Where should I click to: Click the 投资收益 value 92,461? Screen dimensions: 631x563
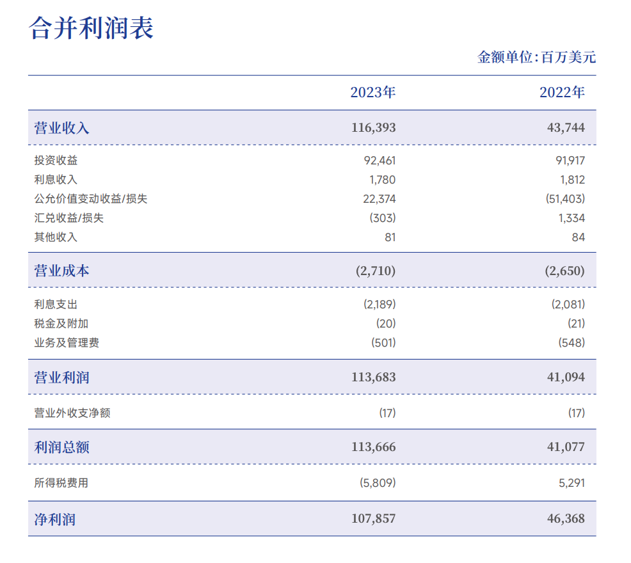(380, 161)
